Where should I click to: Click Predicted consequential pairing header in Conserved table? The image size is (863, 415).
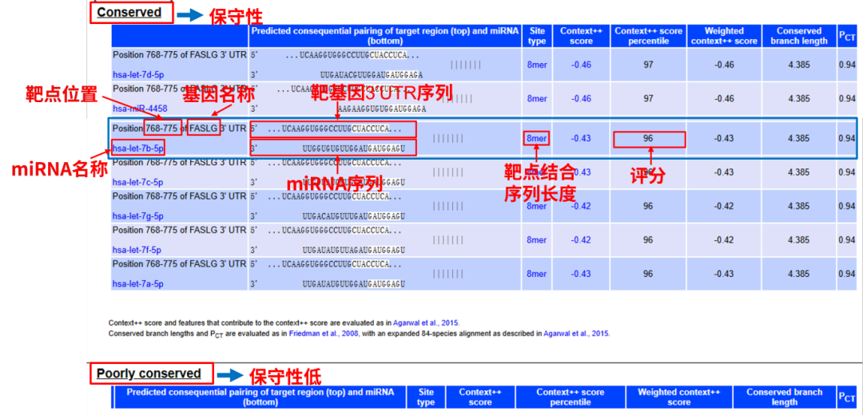tap(385, 36)
